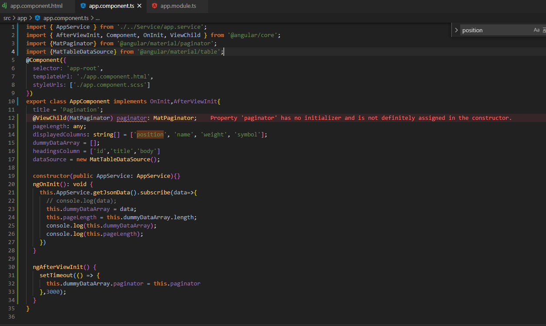Close the app.component.ts tab

tap(139, 6)
